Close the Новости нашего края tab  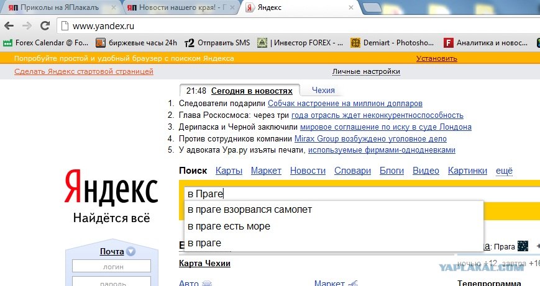pyautogui.click(x=232, y=7)
